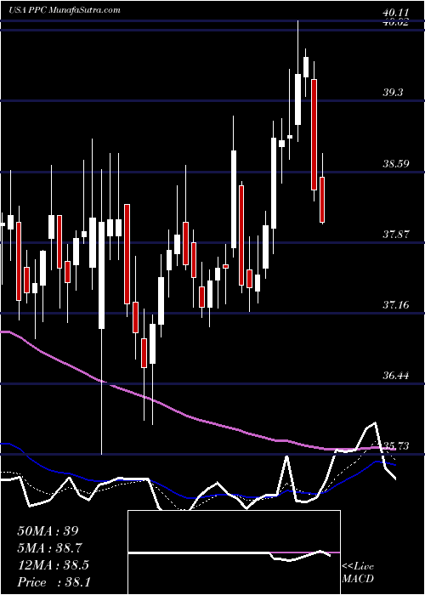The width and height of the screenshot is (425, 595).
Task: Click the 'USA PPC MunafaSutra.com' chart title
Action: tap(65, 10)
